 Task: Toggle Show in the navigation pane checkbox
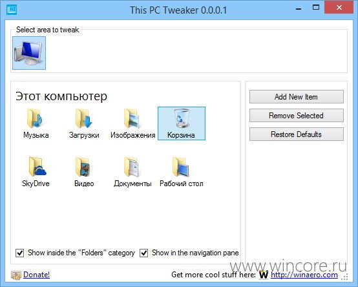(x=143, y=253)
